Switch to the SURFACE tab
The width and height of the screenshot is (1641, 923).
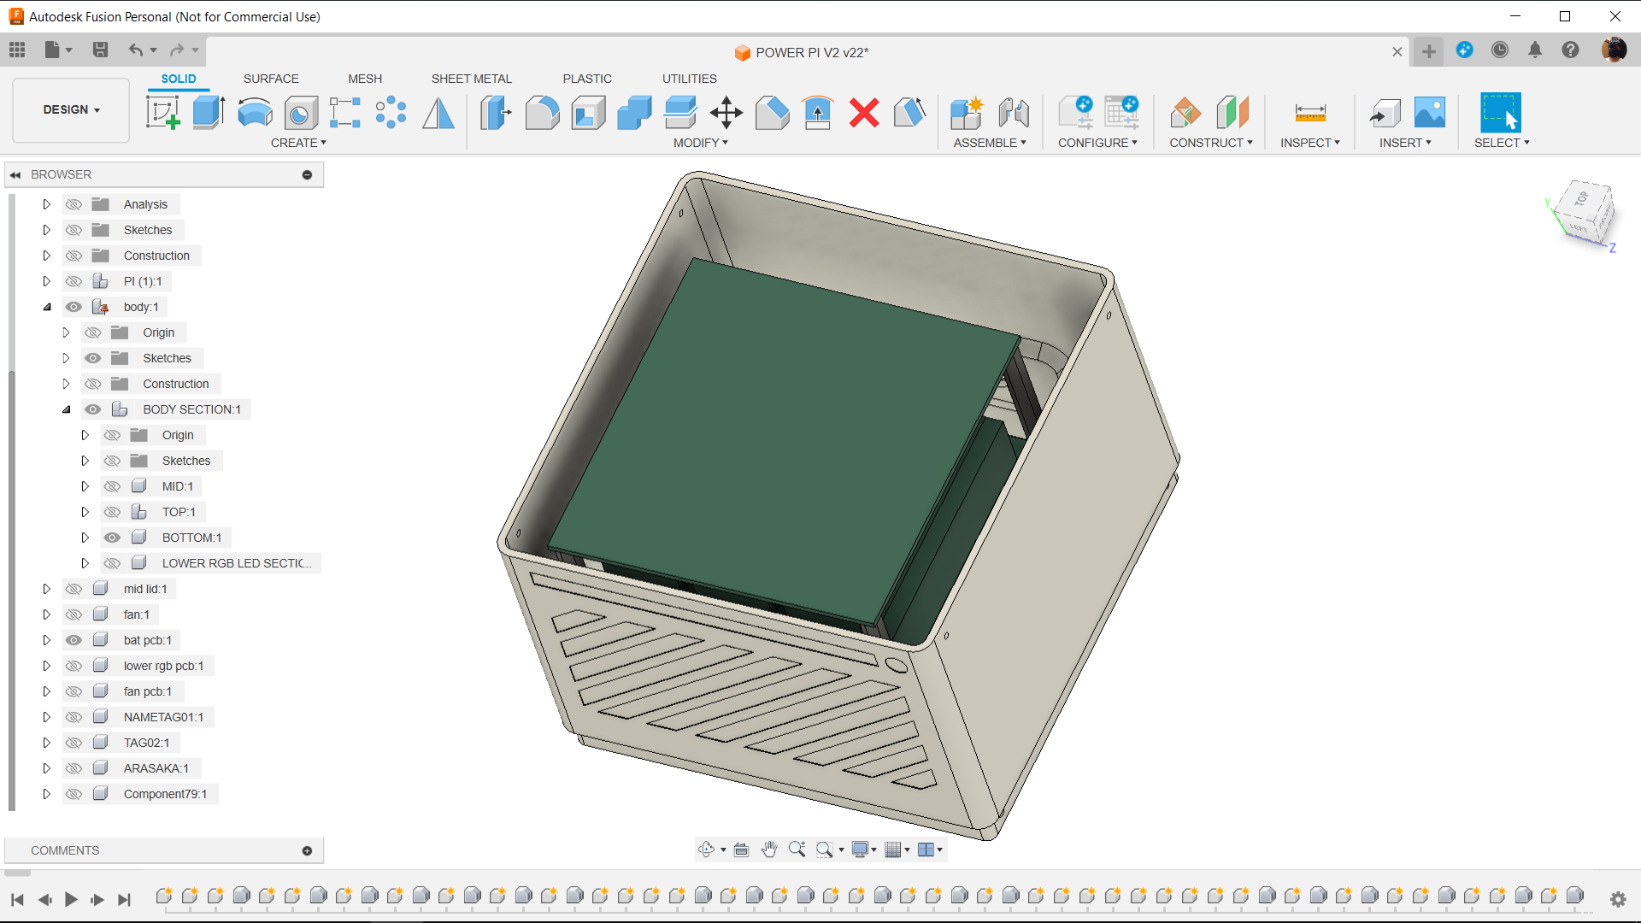click(x=271, y=79)
